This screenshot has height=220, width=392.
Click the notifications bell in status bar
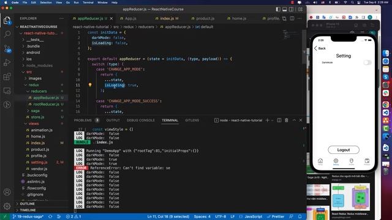click(x=300, y=216)
